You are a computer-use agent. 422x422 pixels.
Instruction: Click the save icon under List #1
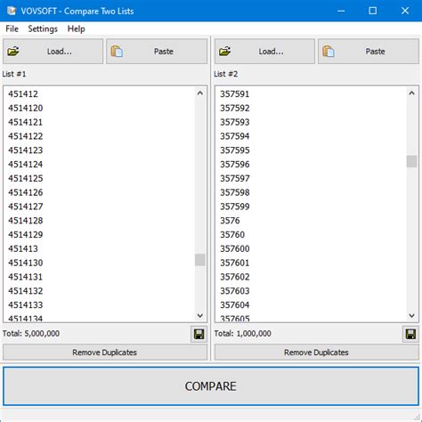[x=199, y=335]
